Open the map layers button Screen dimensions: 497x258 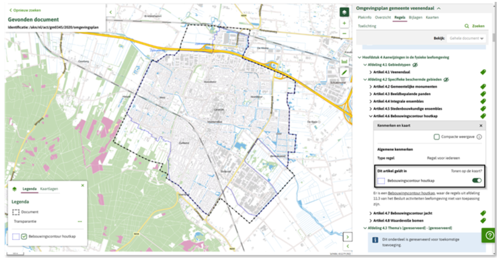pyautogui.click(x=344, y=12)
